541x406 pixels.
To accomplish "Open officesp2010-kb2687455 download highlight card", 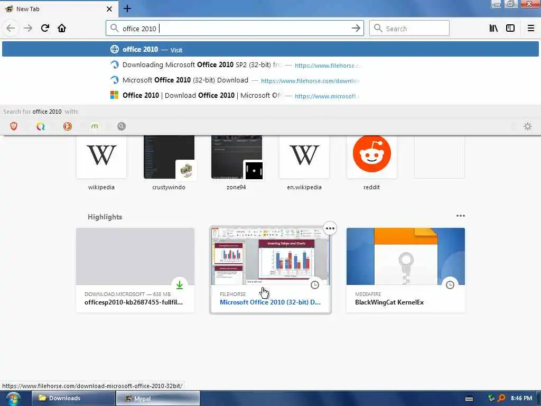I will coord(135,270).
